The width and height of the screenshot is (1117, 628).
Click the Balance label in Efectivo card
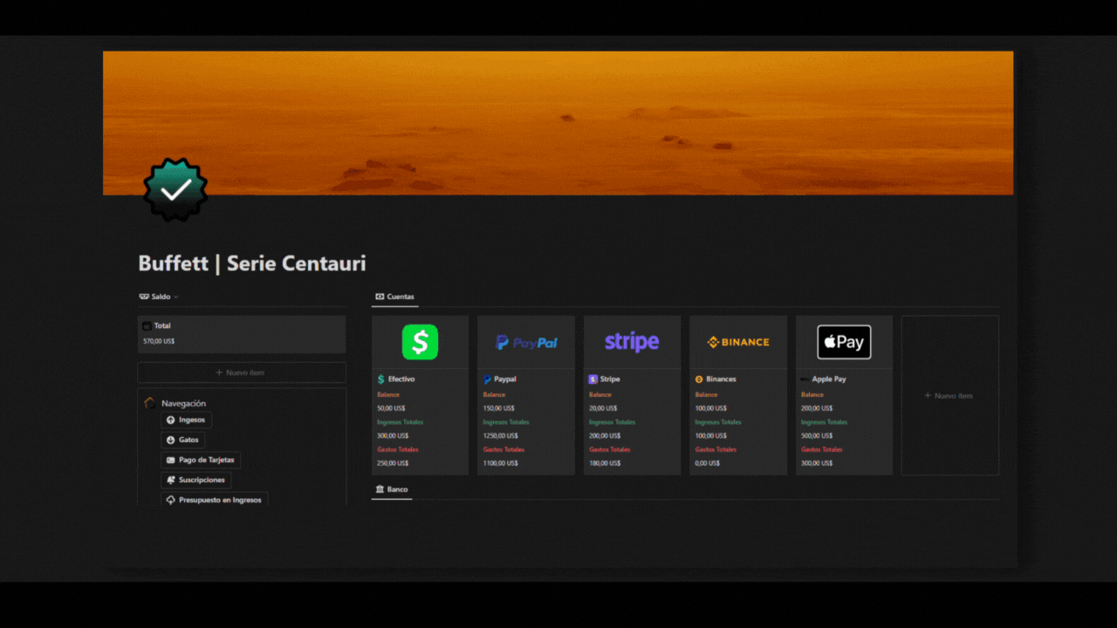388,394
